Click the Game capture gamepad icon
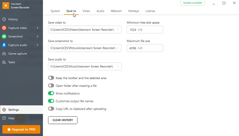Screen dimensions: 239x136 [x=4, y=54]
